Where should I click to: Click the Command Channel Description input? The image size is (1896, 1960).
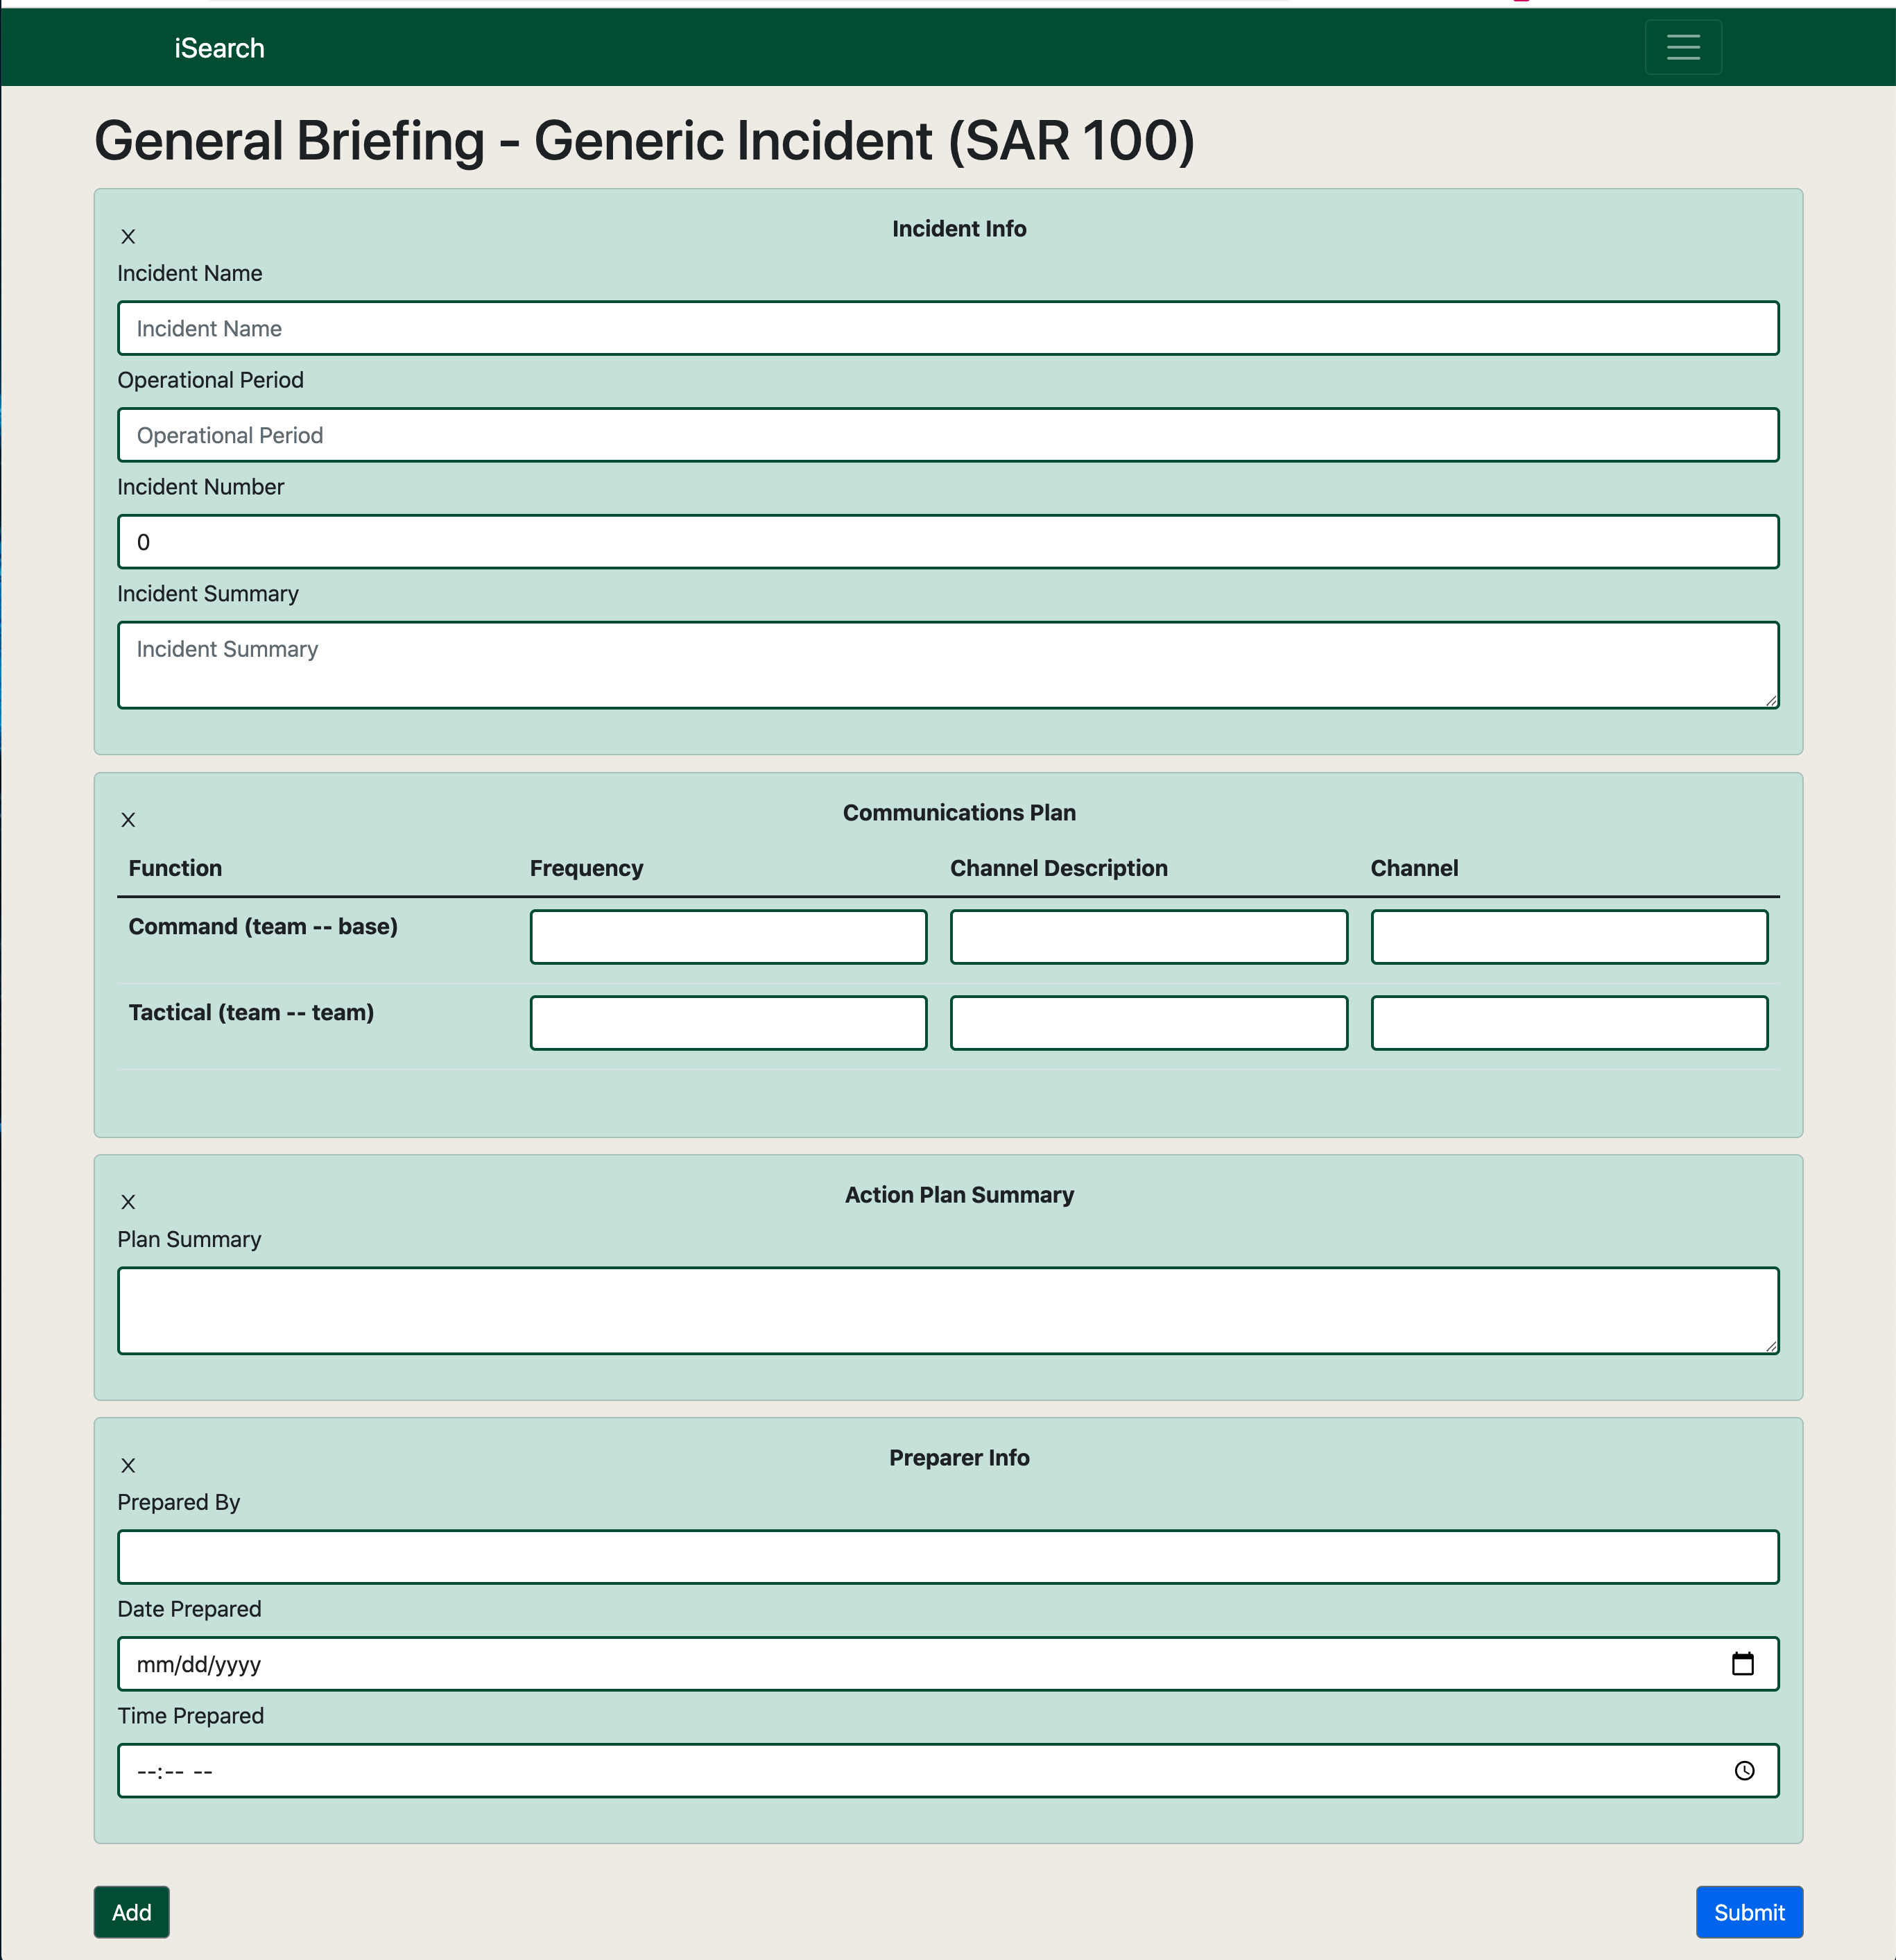coord(1149,936)
